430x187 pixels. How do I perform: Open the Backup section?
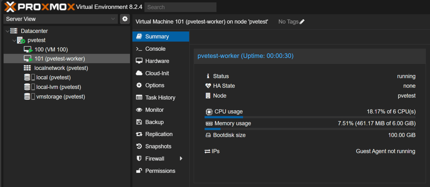click(x=154, y=122)
